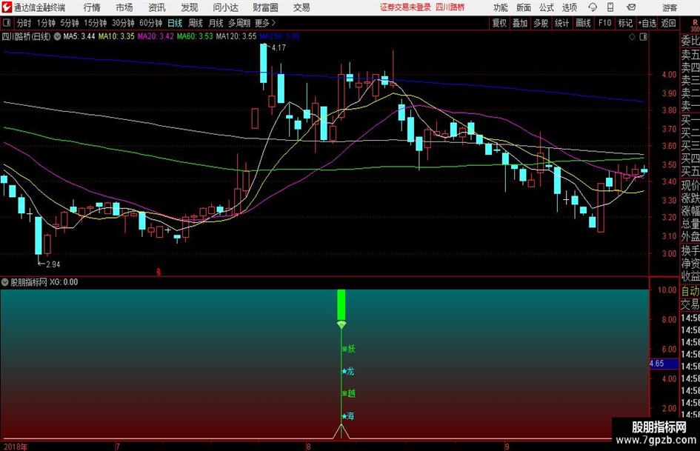
Task: Click the 自动 label in right panel
Action: [x=690, y=291]
